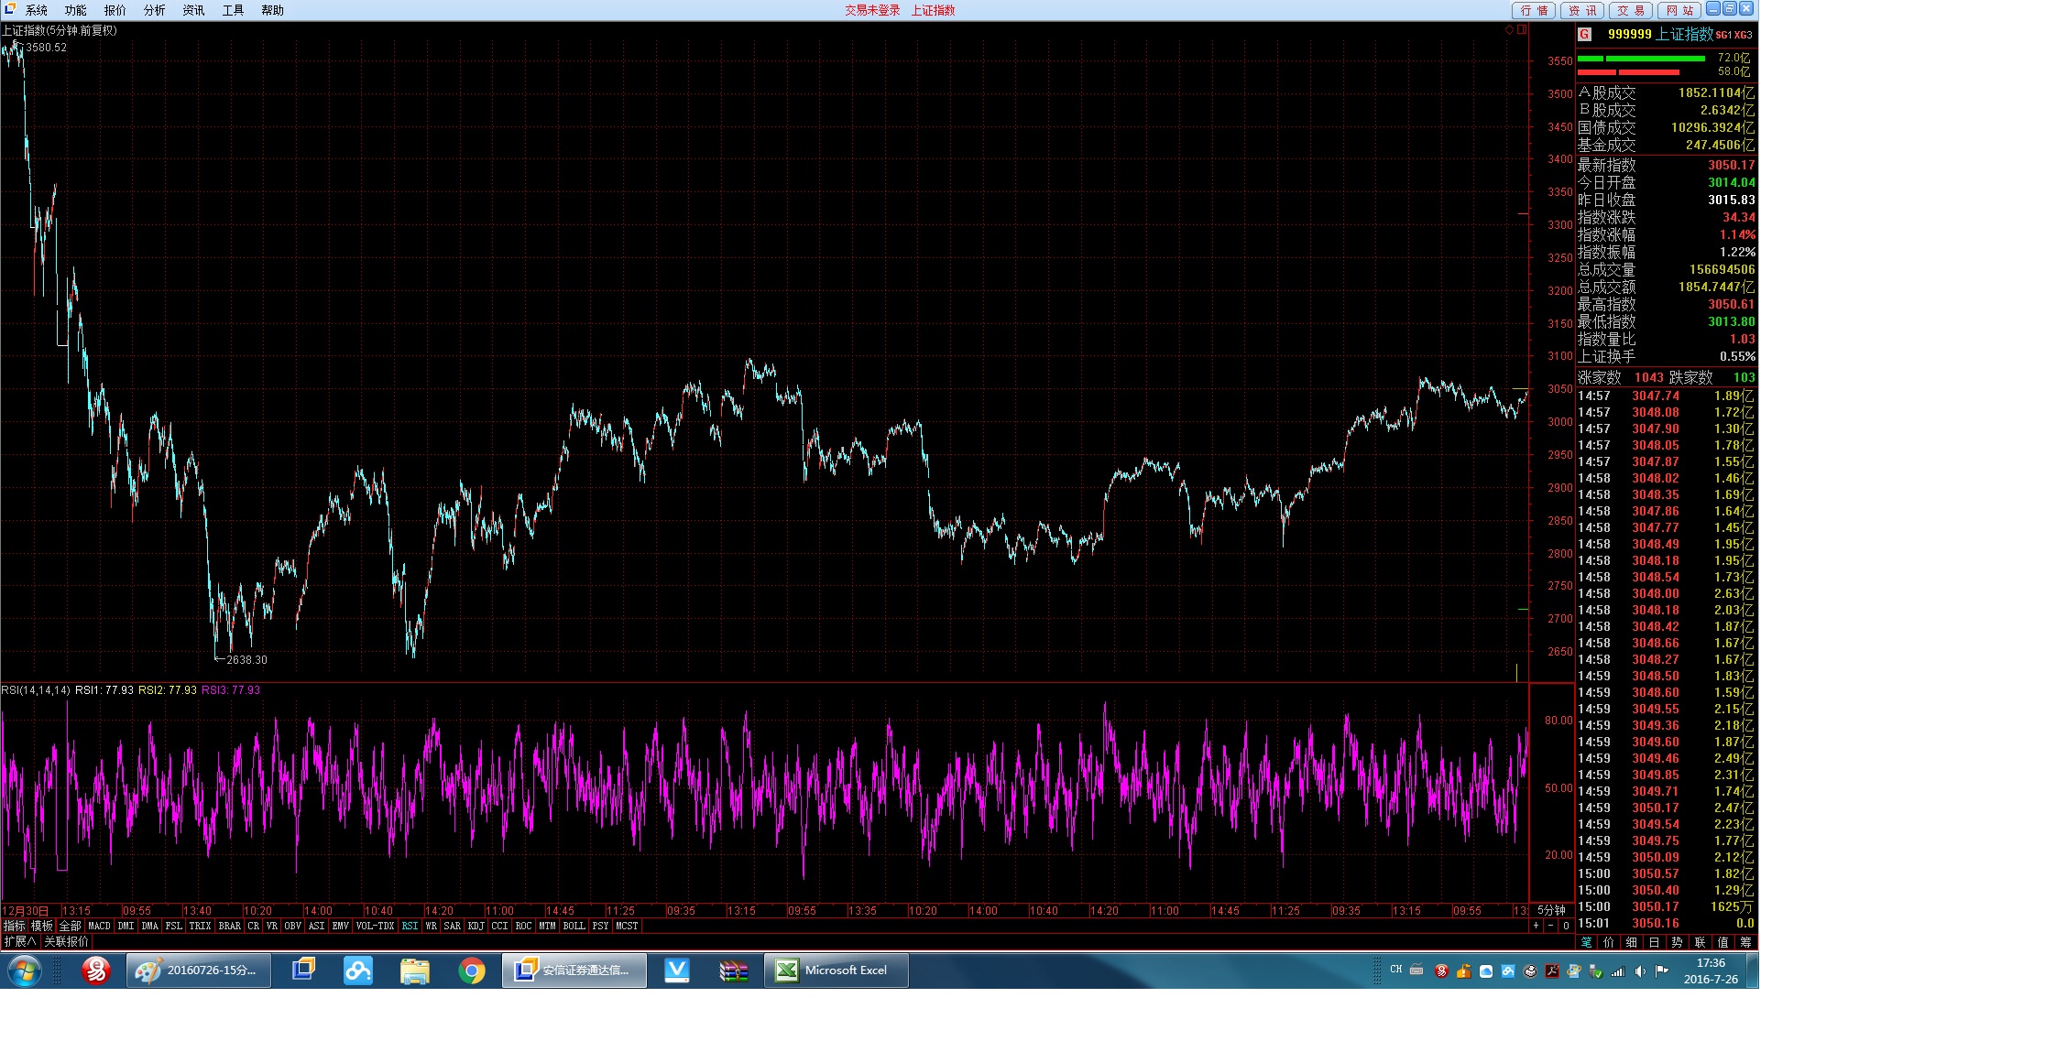Switch indicator to MTM
The width and height of the screenshot is (2067, 1041).
point(548,926)
